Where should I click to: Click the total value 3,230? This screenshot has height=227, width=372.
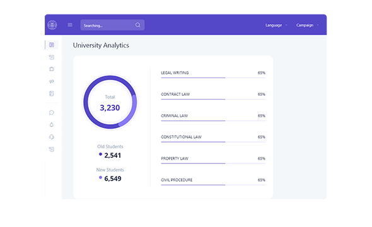[x=110, y=108]
